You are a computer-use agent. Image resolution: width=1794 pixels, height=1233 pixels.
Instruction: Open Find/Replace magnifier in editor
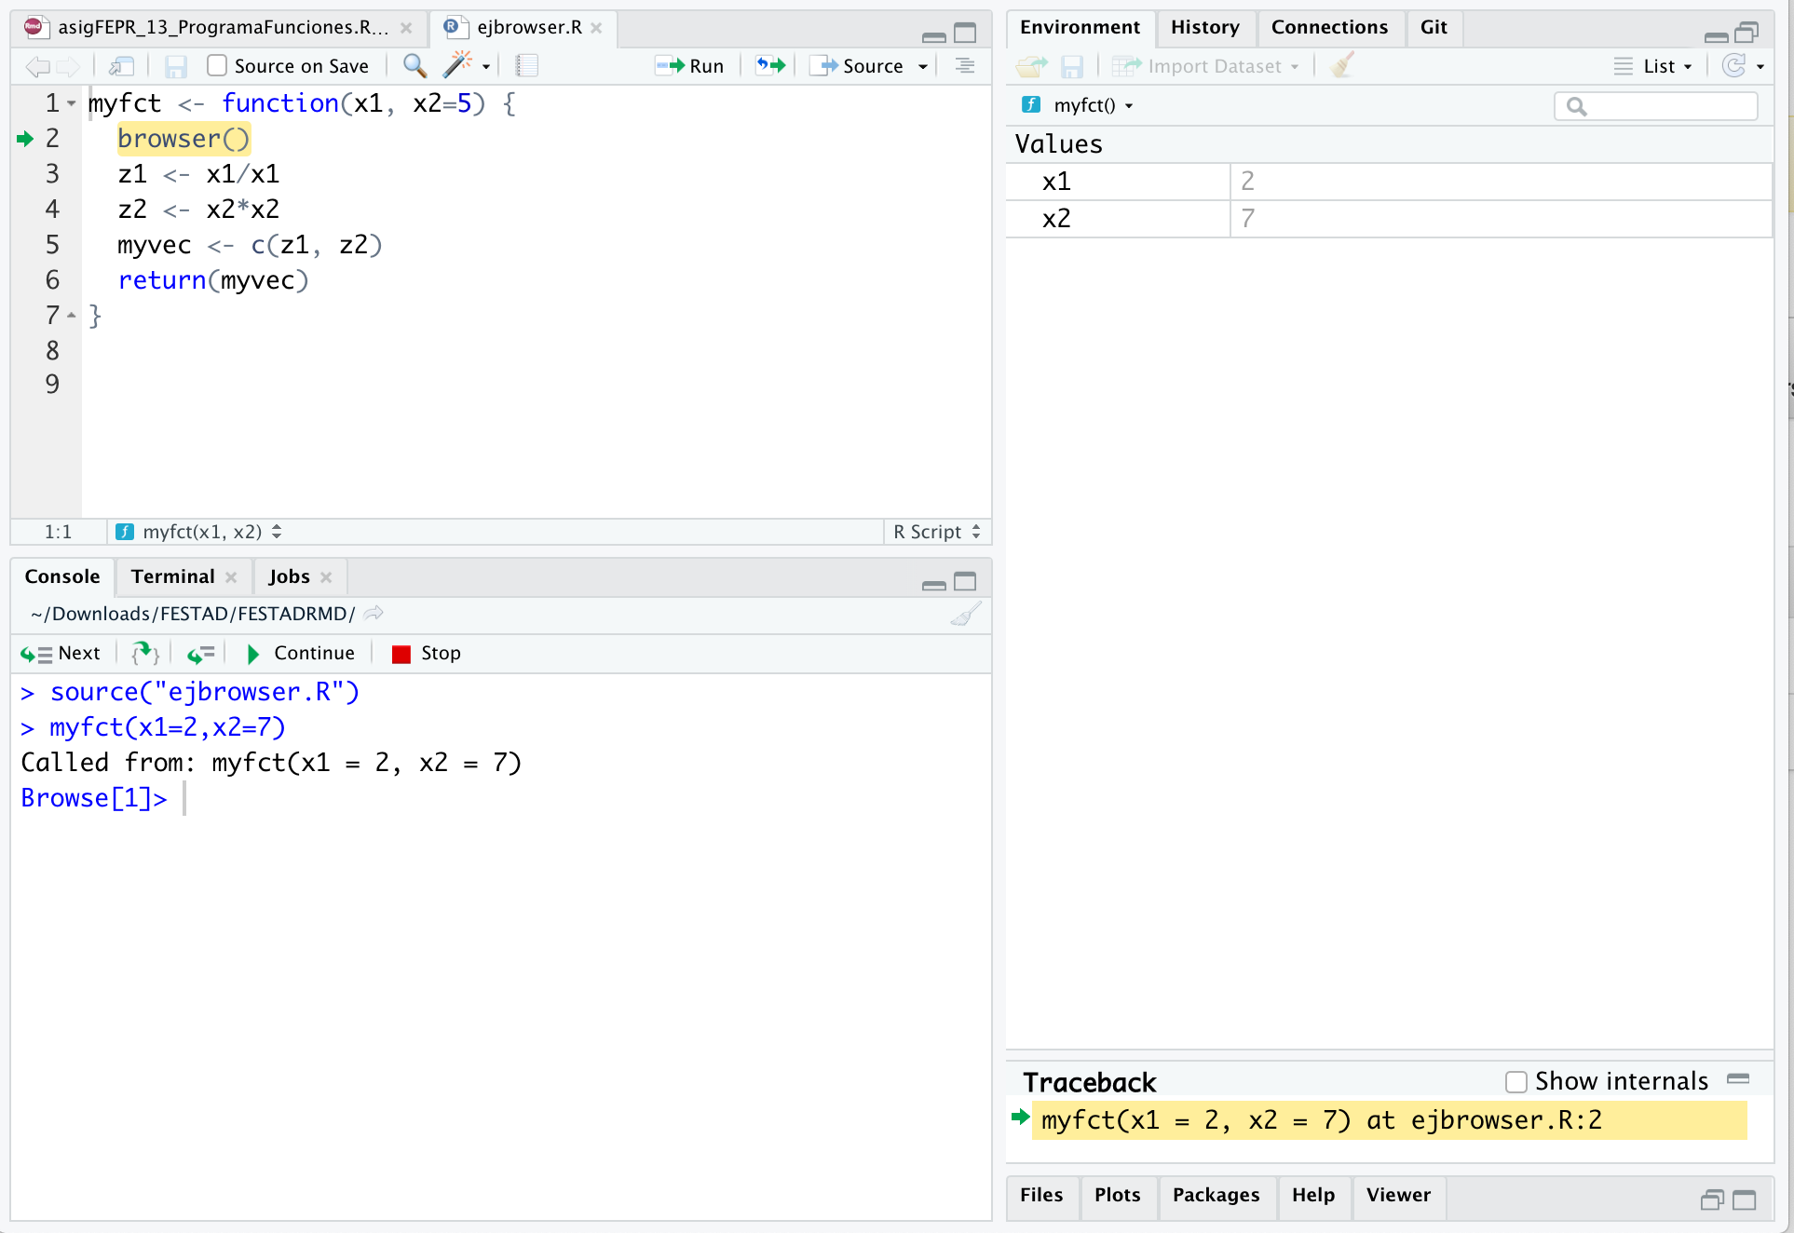pos(415,65)
